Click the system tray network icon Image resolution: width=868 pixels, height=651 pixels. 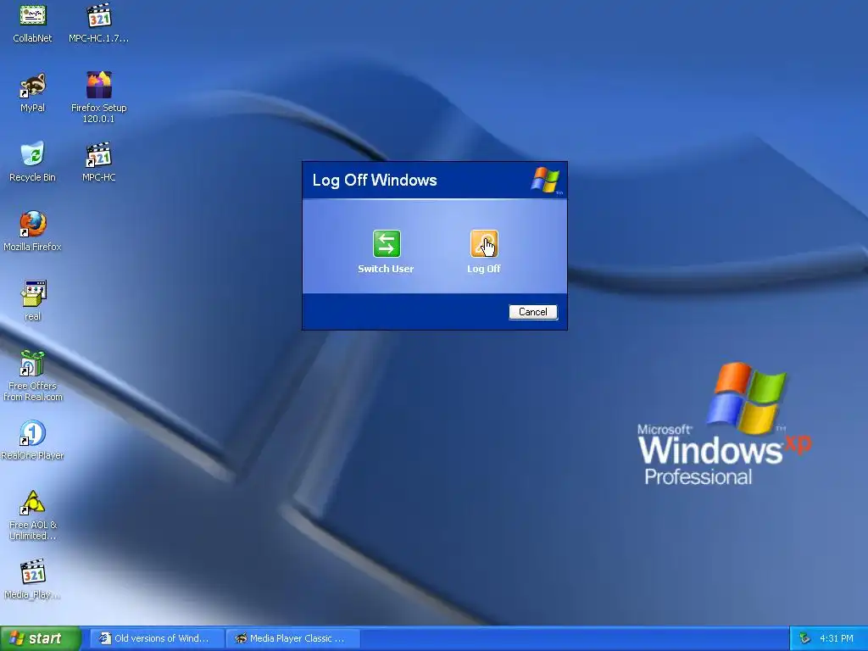tap(805, 639)
